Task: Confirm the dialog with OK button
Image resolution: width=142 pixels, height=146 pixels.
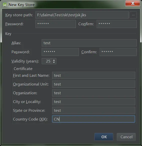Action: click(104, 137)
